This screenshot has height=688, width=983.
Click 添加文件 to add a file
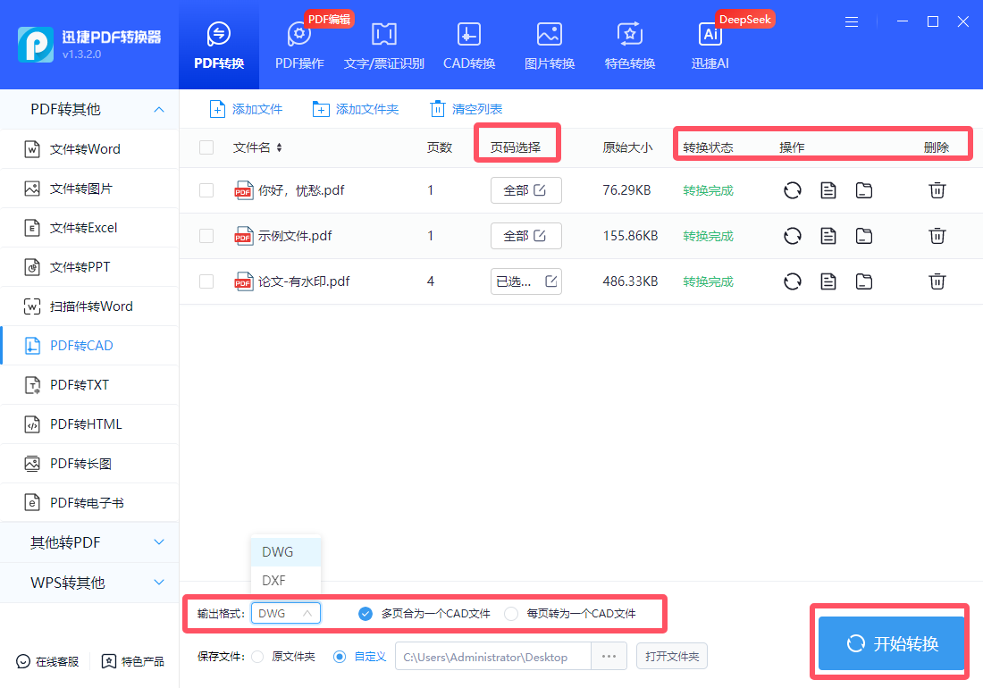click(246, 109)
